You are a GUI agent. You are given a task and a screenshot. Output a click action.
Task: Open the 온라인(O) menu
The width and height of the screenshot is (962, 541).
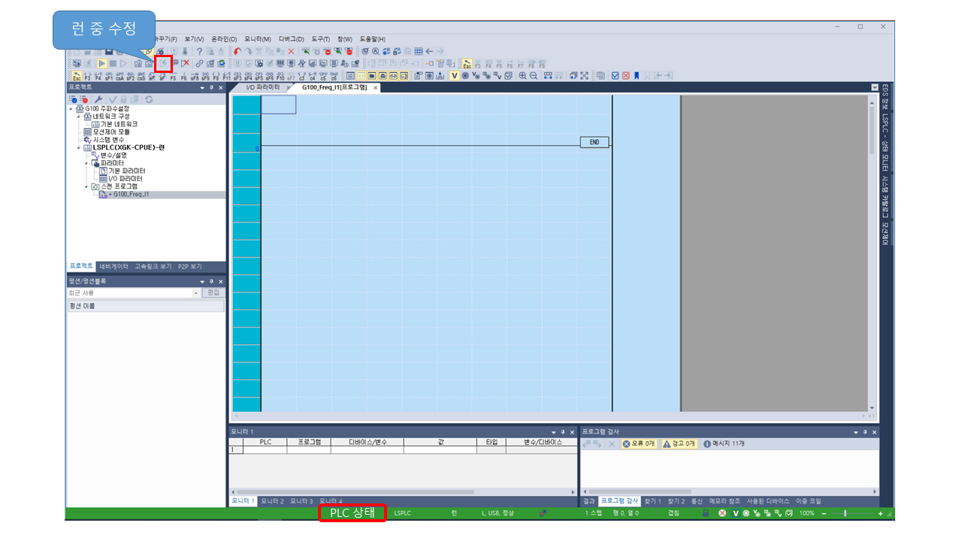[223, 38]
